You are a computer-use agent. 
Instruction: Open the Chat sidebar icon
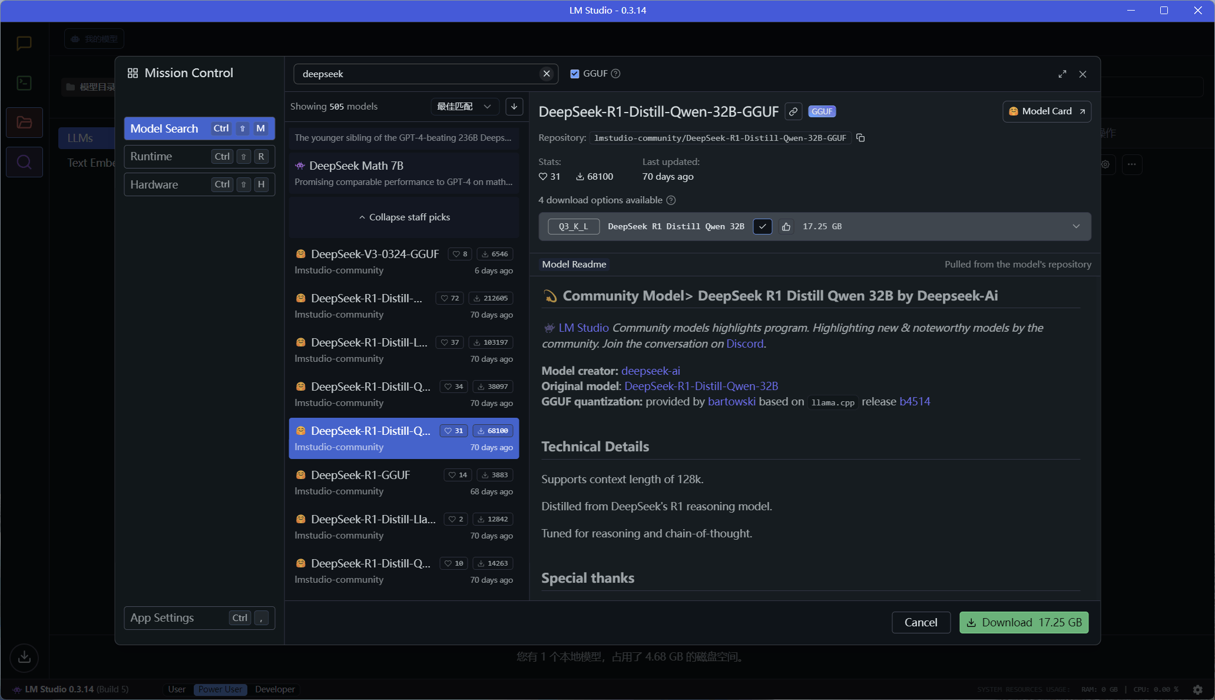[x=24, y=43]
